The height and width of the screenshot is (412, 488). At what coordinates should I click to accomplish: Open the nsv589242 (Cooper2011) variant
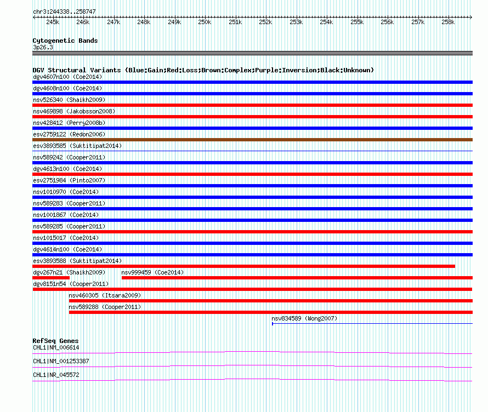[x=69, y=157]
